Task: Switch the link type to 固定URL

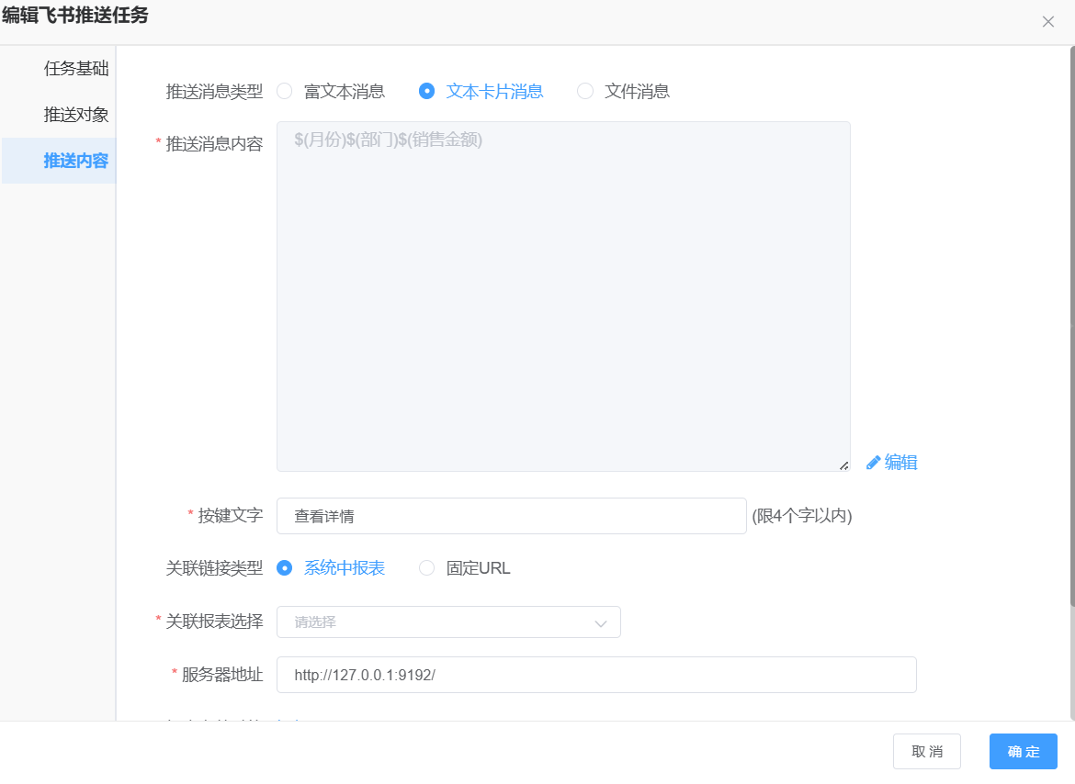Action: pos(426,568)
